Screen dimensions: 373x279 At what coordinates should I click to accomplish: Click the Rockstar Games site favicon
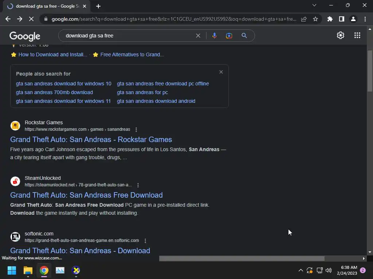[x=15, y=125]
